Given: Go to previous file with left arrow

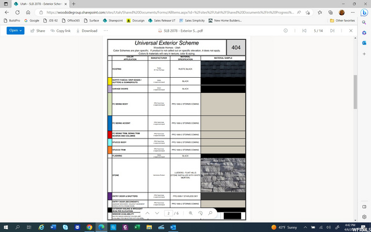Looking at the screenshot, I should click(x=305, y=31).
